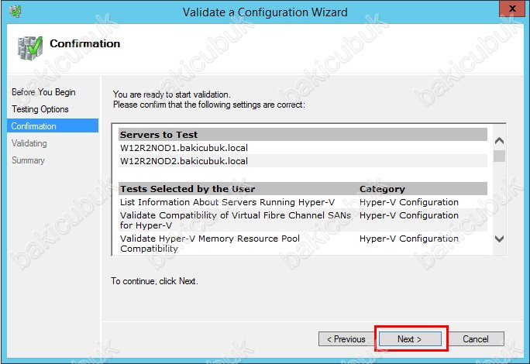Click the settings list scroll up arrow

click(x=499, y=141)
